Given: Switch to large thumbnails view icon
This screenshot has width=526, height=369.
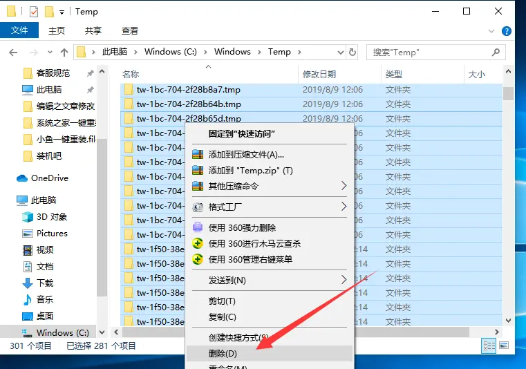Looking at the screenshot, I should click(504, 346).
